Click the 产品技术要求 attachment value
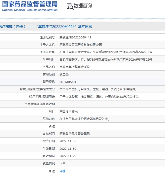The height and width of the screenshot is (176, 165). [69, 112]
